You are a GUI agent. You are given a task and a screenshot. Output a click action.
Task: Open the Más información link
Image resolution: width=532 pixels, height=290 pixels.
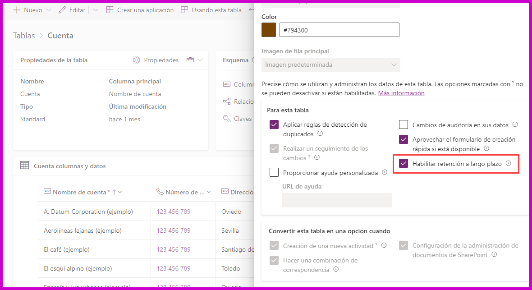click(x=401, y=93)
